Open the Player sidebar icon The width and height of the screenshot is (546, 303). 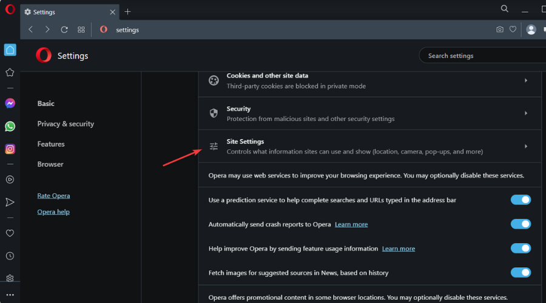click(x=10, y=179)
